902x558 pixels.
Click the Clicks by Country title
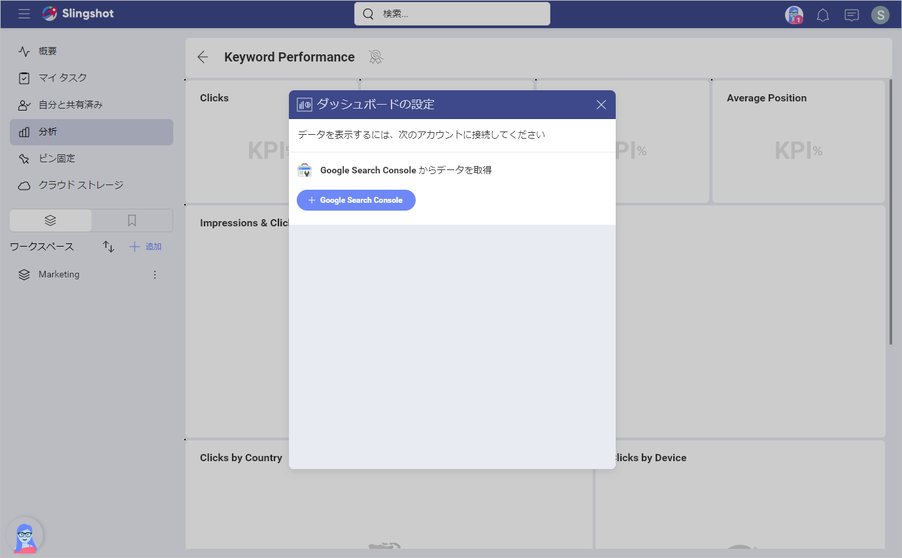pos(241,458)
